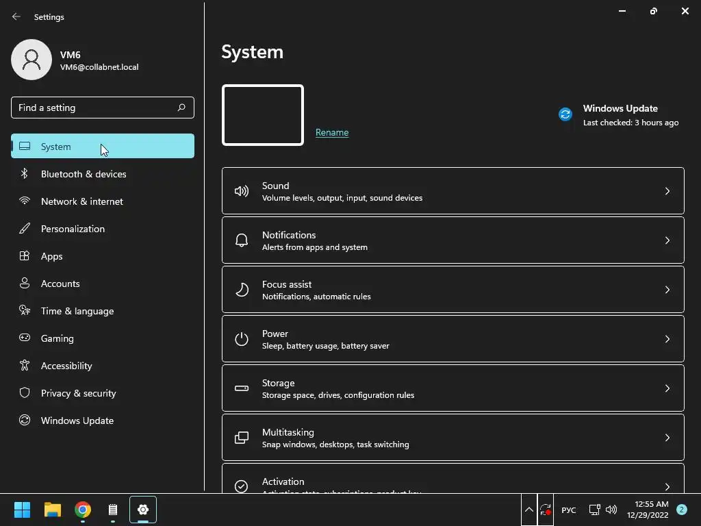Click the Notifications bell icon
Viewport: 701px width, 526px height.
click(x=242, y=240)
